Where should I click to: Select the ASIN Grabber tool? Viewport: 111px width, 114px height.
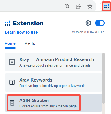click(54, 103)
